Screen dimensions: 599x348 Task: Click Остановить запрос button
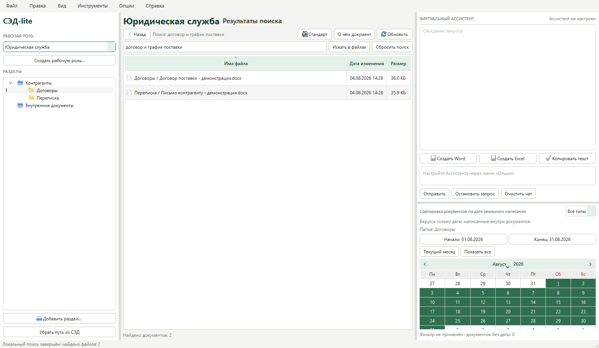[475, 193]
